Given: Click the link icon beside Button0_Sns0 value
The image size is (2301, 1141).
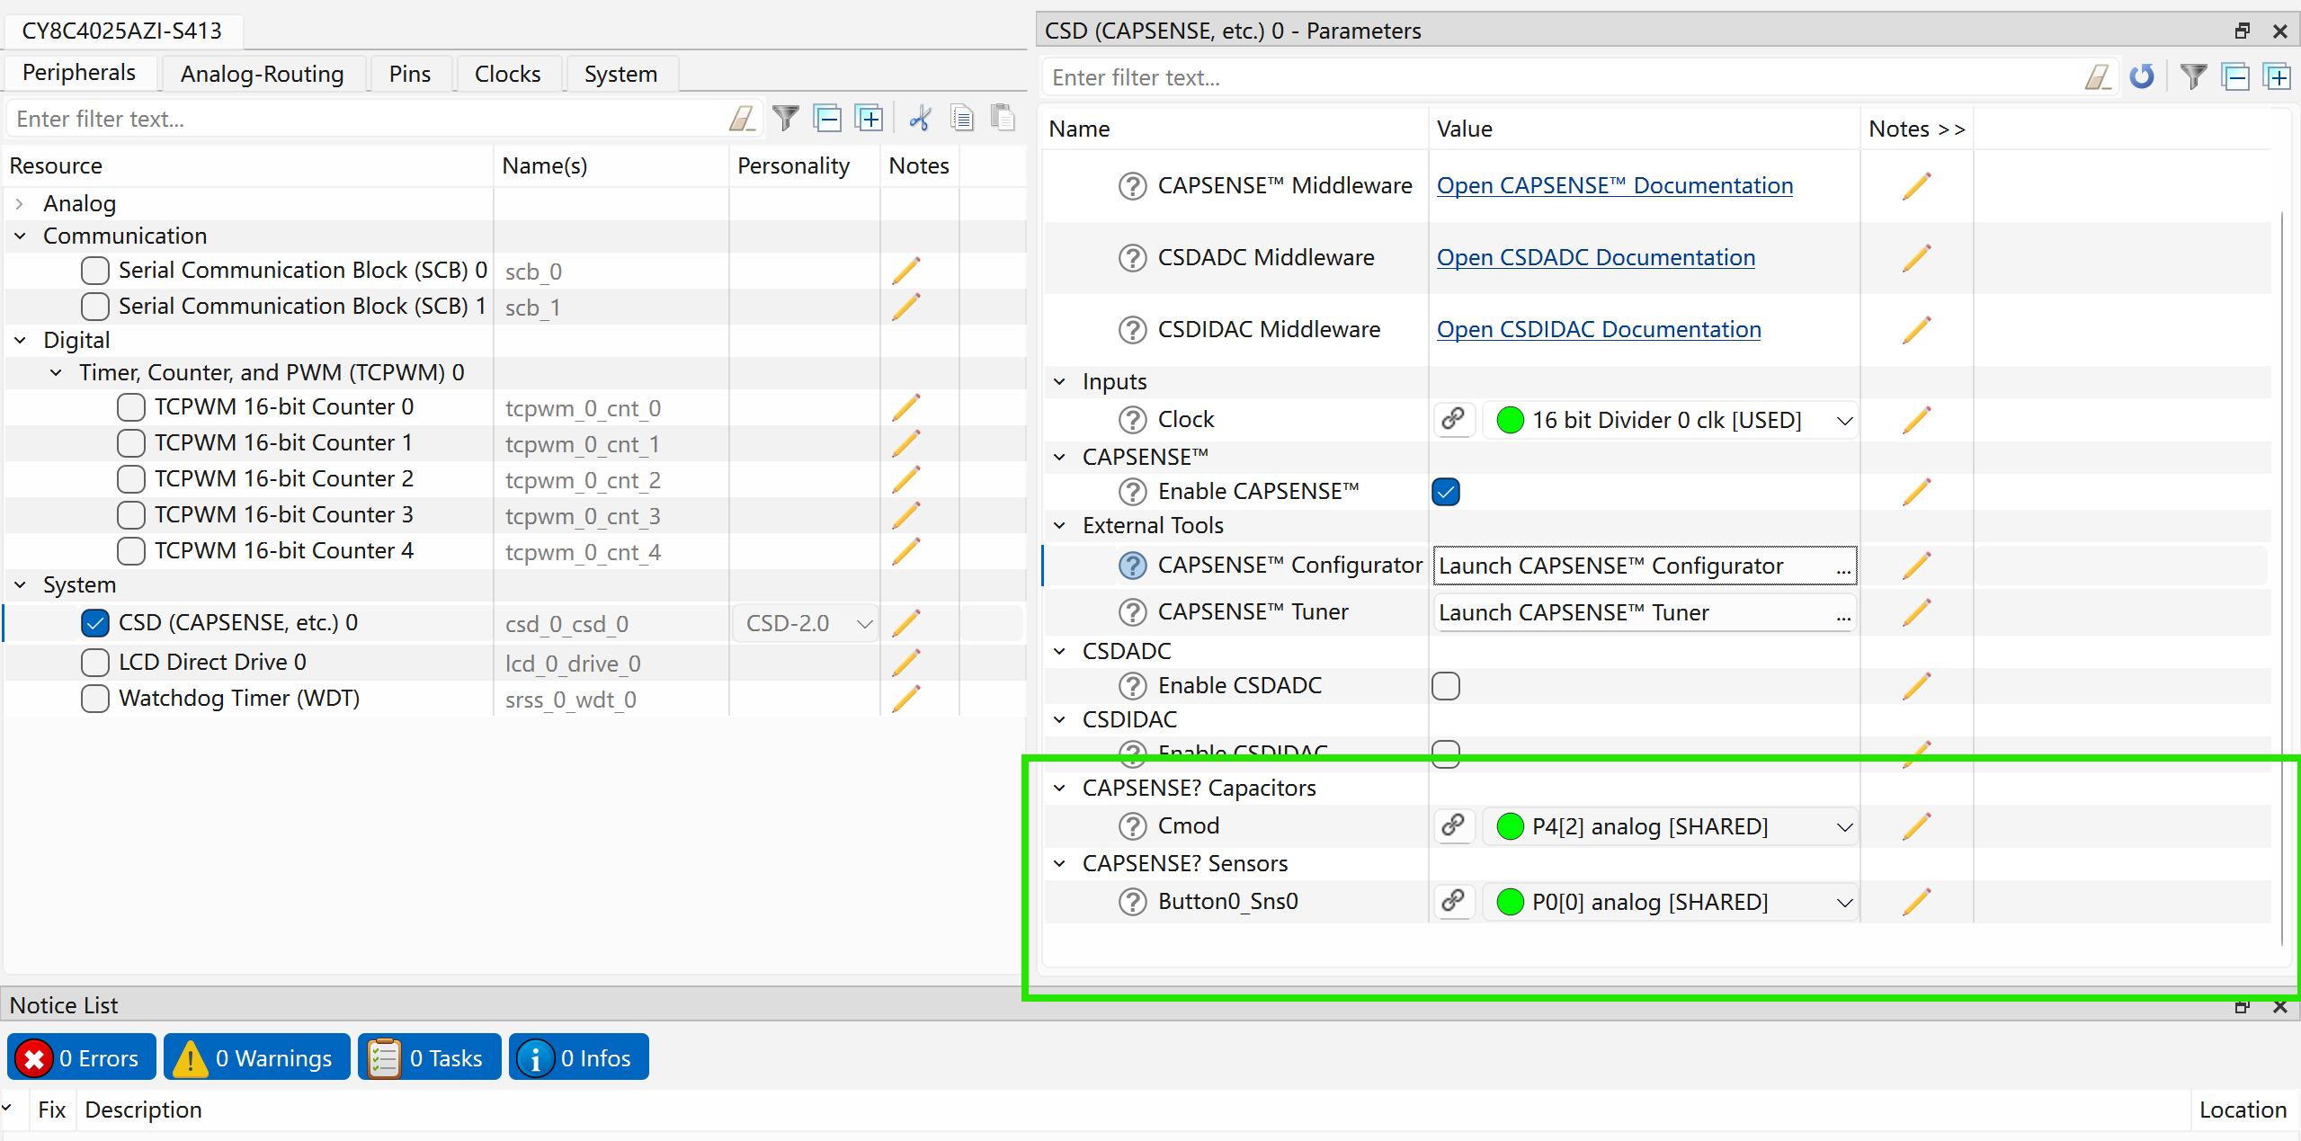Looking at the screenshot, I should [x=1453, y=902].
